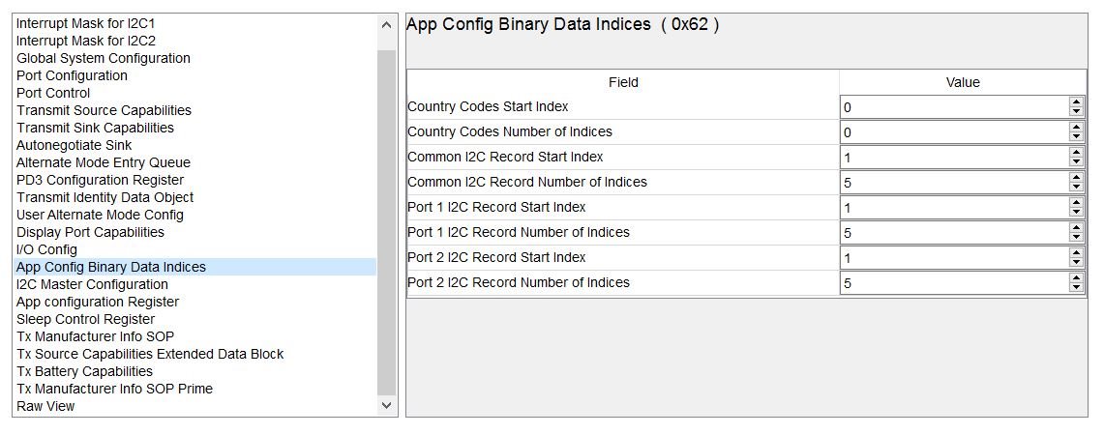The width and height of the screenshot is (1104, 435).
Task: Click scroll-up arrow of register list
Action: coord(386,24)
